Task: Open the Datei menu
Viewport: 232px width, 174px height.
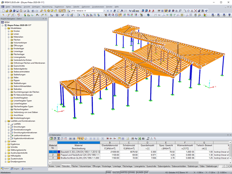Action: coord(8,7)
